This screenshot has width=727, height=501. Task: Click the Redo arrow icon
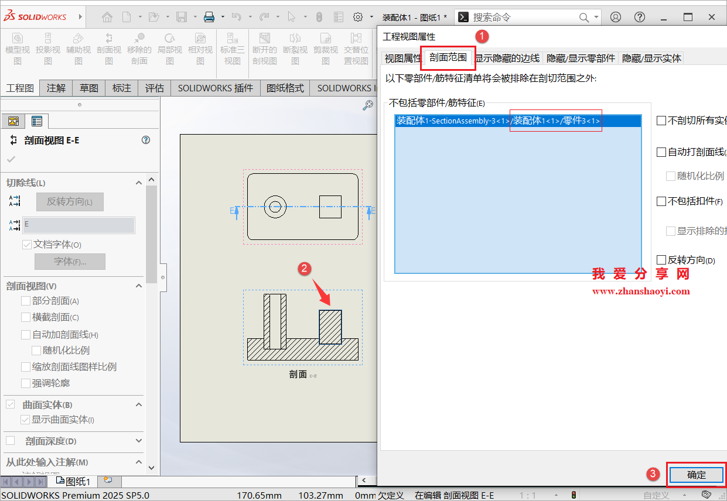(x=264, y=17)
